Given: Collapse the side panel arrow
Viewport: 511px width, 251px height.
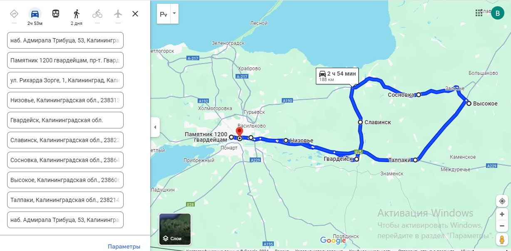Looking at the screenshot, I should pos(155,127).
